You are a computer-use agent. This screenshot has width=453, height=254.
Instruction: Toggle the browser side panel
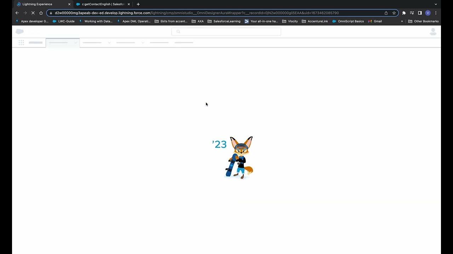tap(420, 13)
